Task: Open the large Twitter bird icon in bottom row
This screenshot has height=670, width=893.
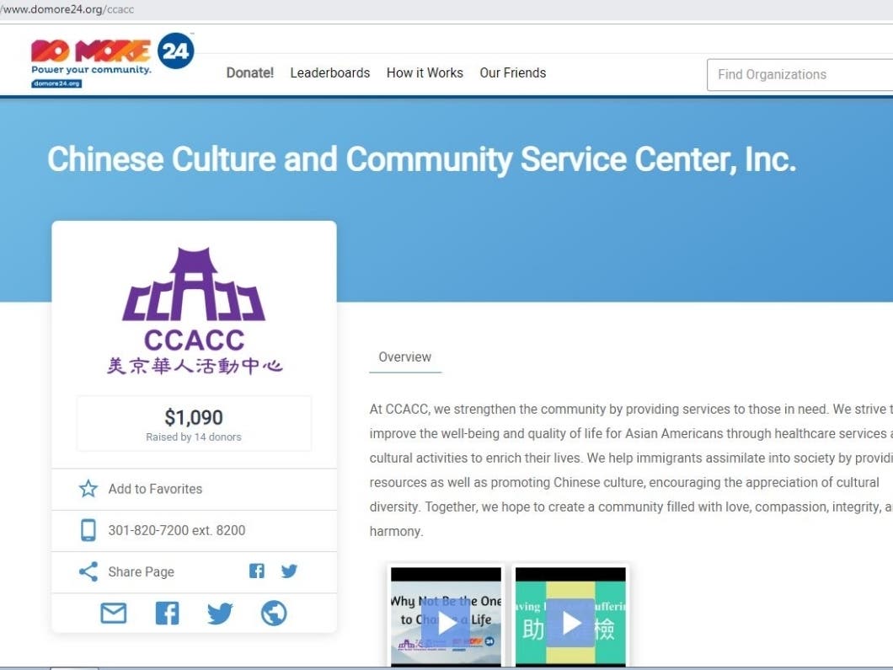Action: click(x=220, y=613)
